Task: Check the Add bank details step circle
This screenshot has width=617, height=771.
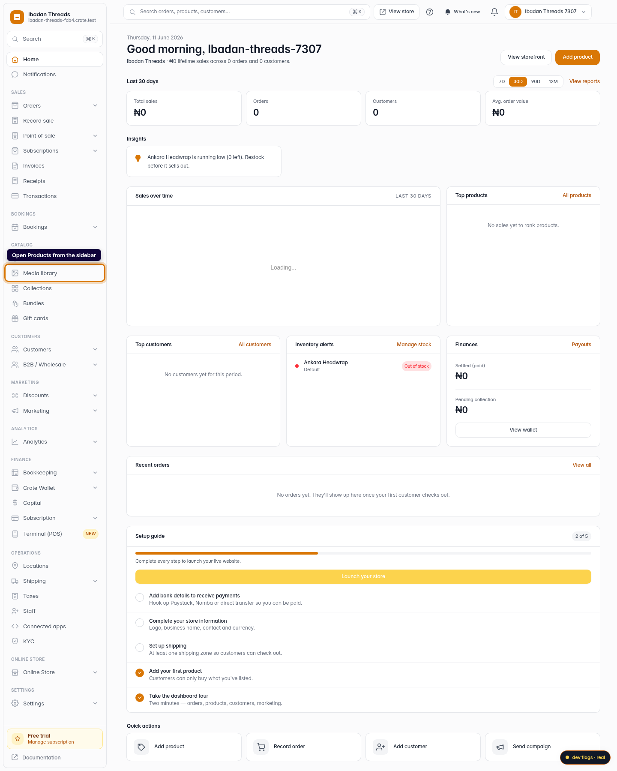Action: (x=140, y=597)
